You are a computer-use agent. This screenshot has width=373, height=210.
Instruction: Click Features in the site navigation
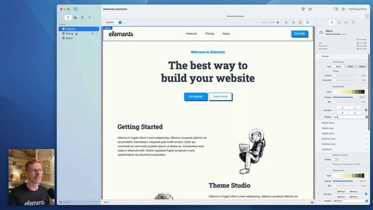point(192,34)
